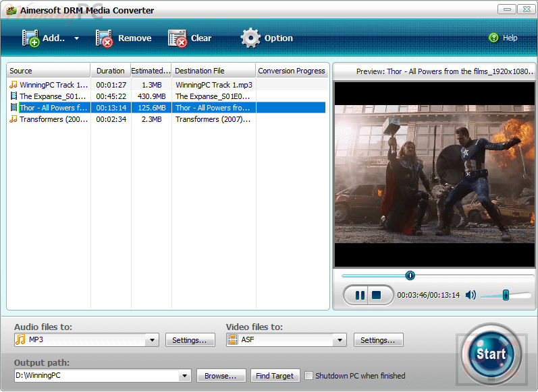Click the 00:01:27 duration cell
Viewport: 538px width, 392px height.
(111, 85)
